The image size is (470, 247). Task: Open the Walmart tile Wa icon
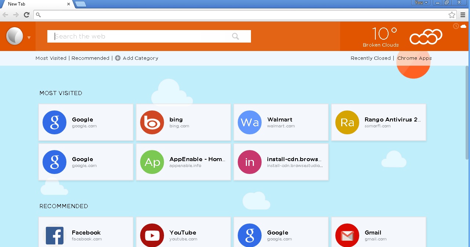tap(250, 122)
